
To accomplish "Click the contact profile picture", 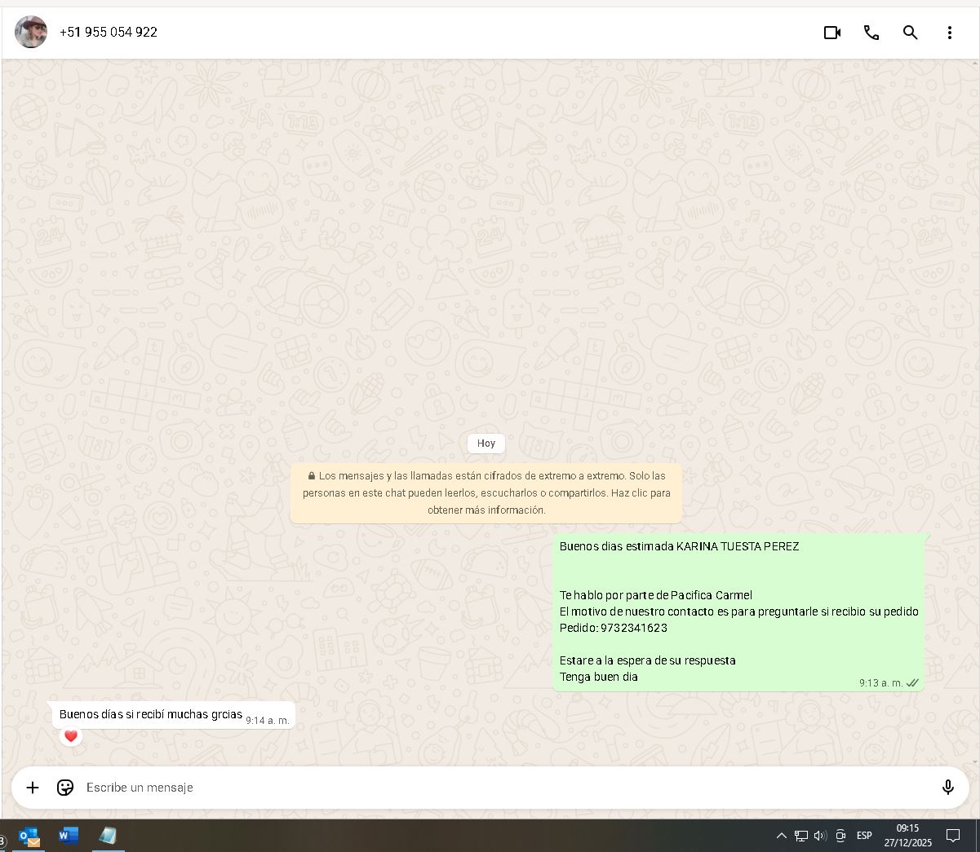I will (31, 33).
